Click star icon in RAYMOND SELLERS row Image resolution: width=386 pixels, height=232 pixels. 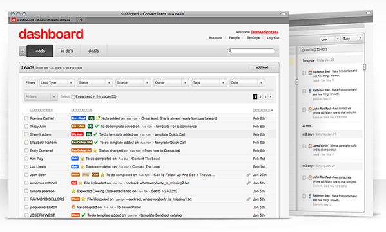83,199
